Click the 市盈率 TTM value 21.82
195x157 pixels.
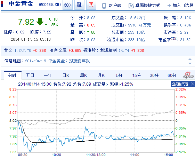tap(185, 40)
